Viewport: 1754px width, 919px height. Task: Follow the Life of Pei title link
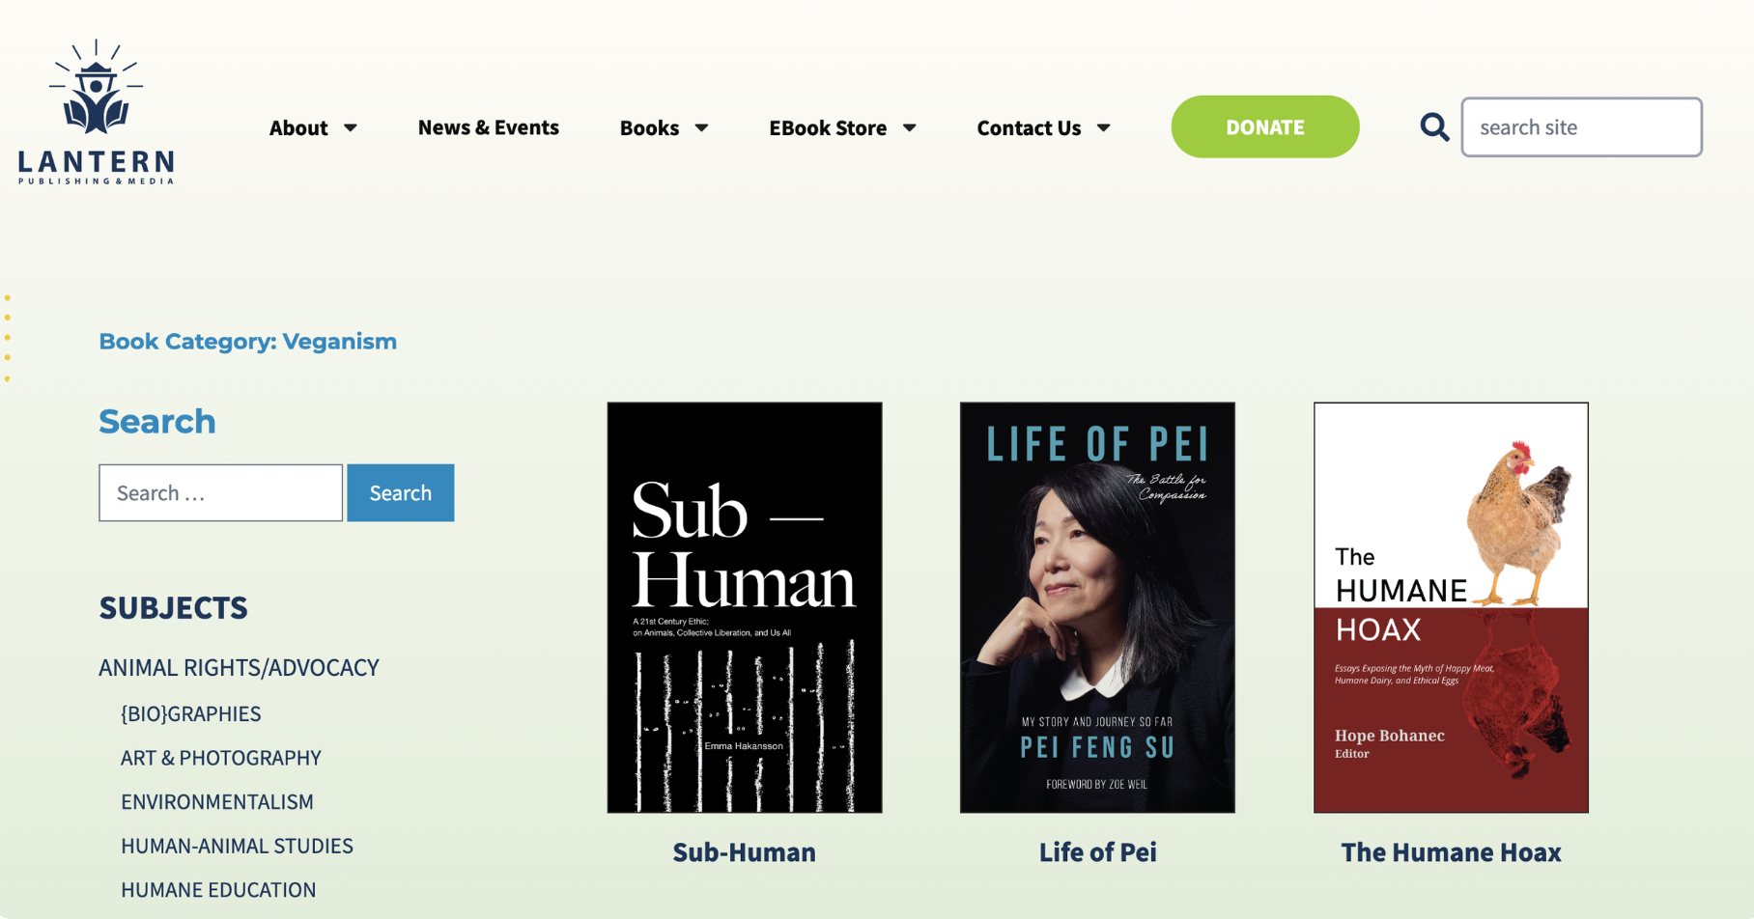coord(1097,851)
